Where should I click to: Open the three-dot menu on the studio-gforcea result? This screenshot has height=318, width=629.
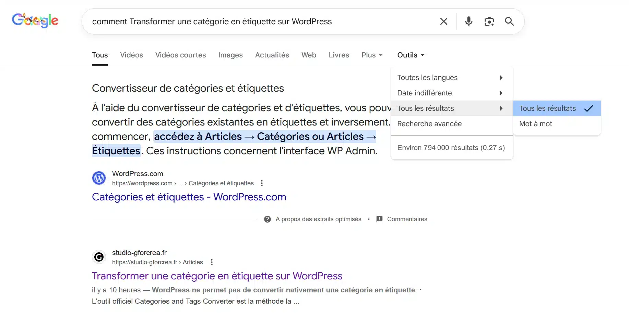[212, 262]
